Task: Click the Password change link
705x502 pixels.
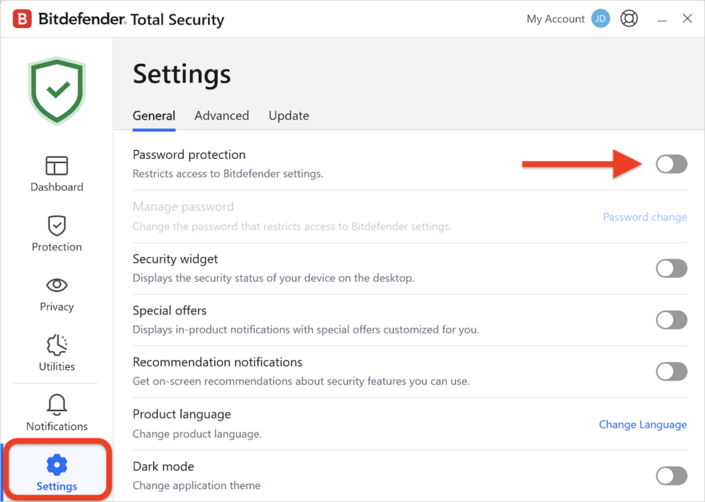Action: coord(644,217)
